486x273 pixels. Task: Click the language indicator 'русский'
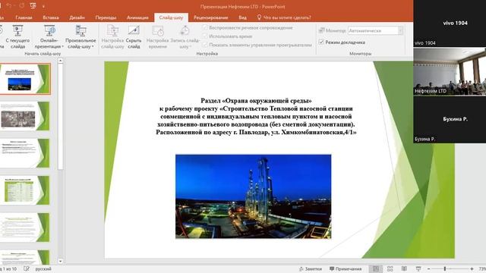(x=43, y=268)
